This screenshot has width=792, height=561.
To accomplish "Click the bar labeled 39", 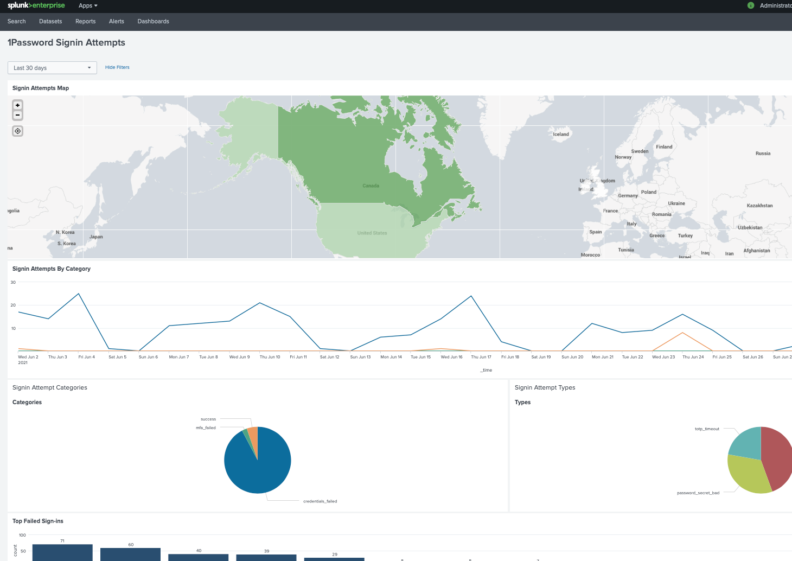I will 266,558.
